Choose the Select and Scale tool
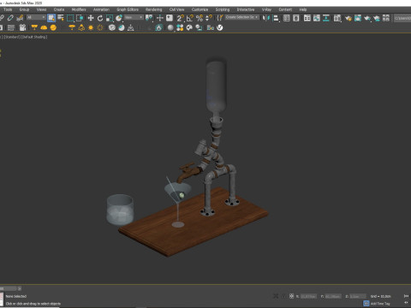Viewport: 411px width, 308px height. point(110,18)
